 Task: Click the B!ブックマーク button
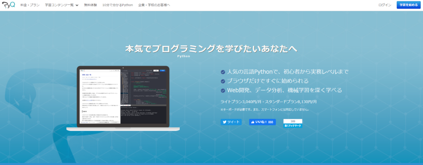coord(293,126)
